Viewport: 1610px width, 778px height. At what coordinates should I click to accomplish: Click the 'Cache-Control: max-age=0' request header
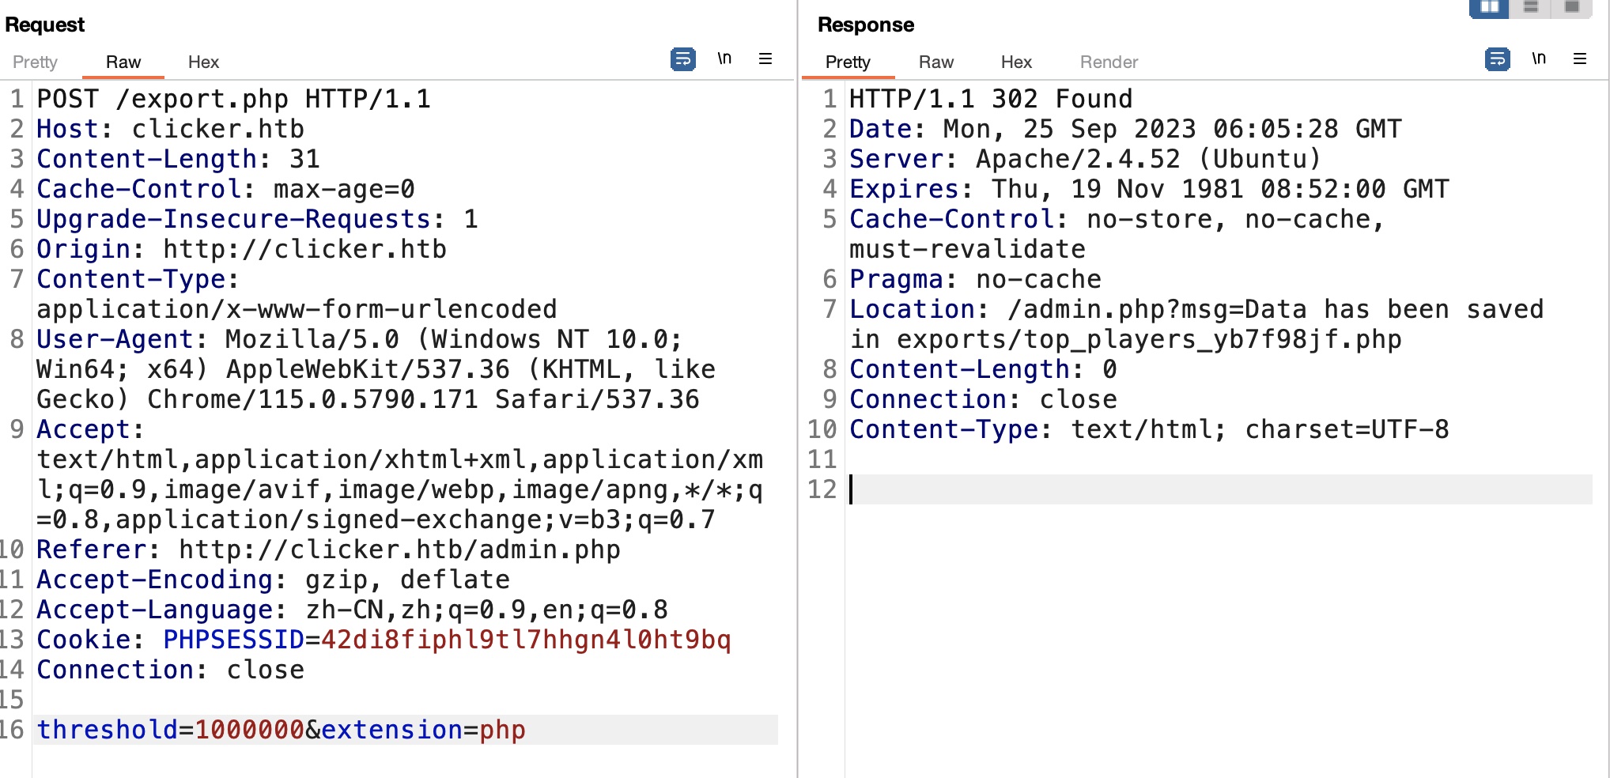pos(225,189)
